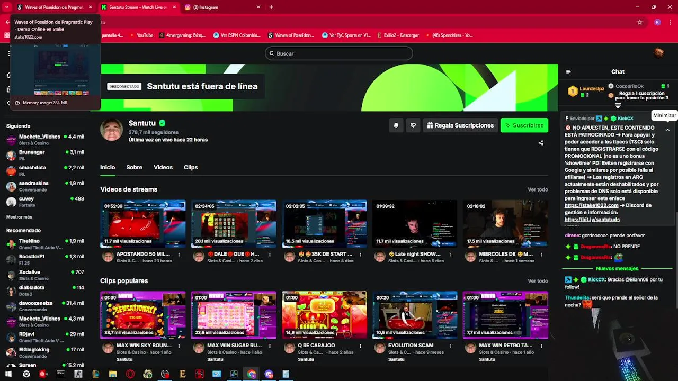Click the Buscar search field

[339, 53]
